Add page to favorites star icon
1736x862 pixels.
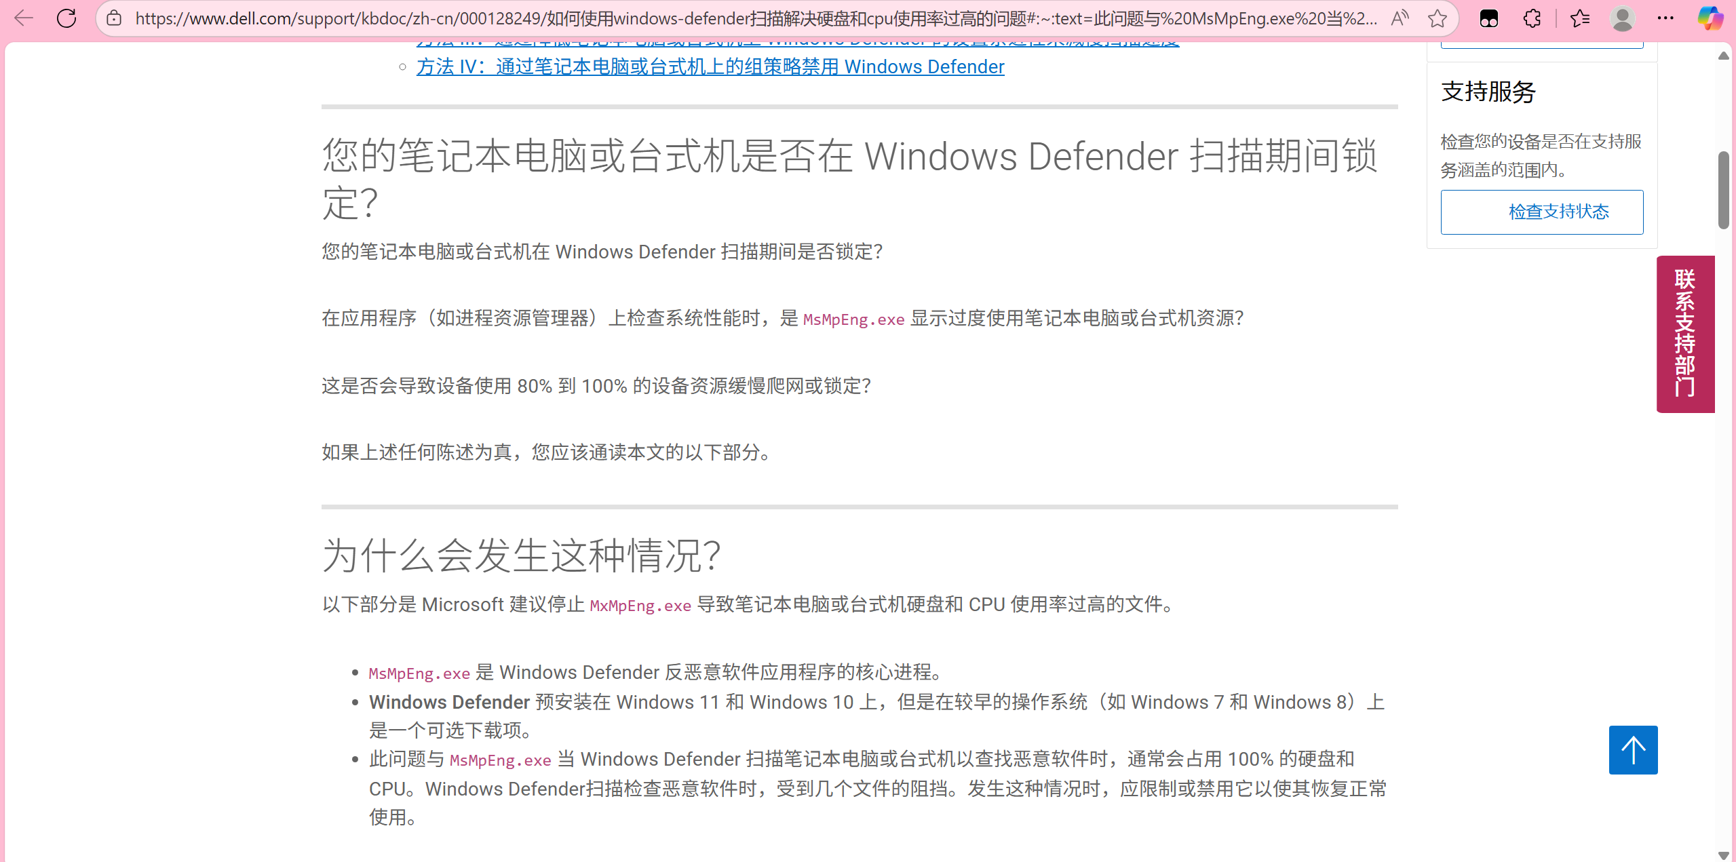(1437, 18)
